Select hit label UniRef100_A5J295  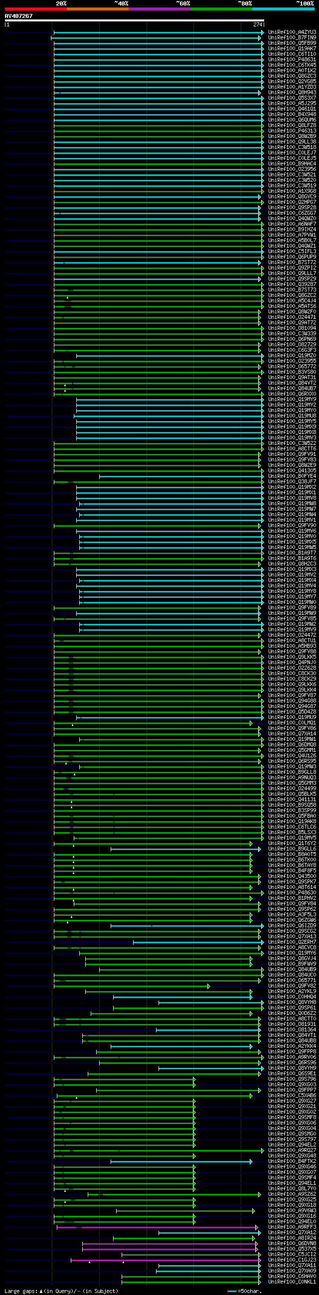(x=292, y=104)
